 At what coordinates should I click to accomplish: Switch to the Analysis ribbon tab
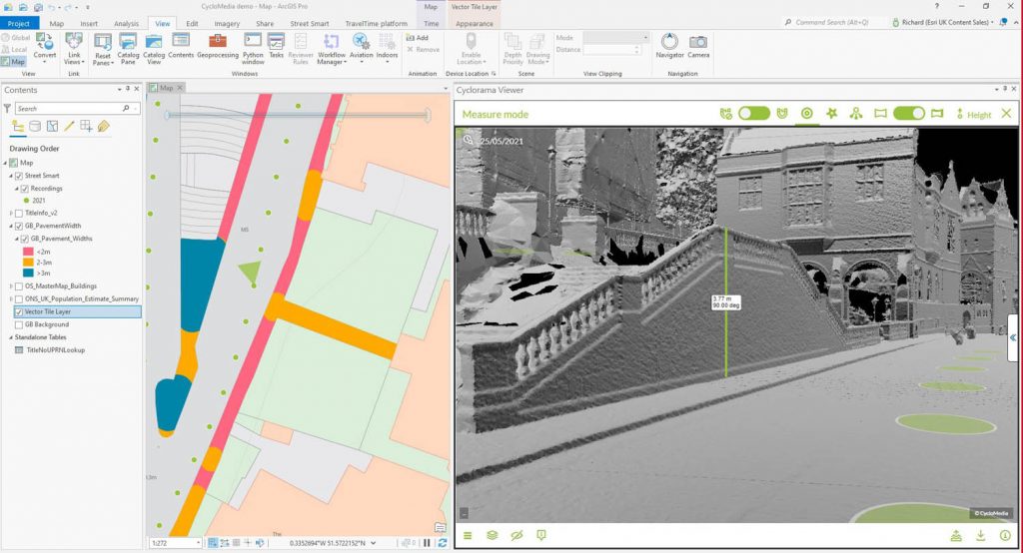pos(126,23)
